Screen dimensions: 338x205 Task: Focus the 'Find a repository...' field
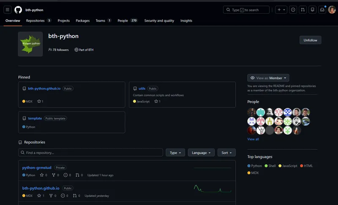[x=90, y=153]
